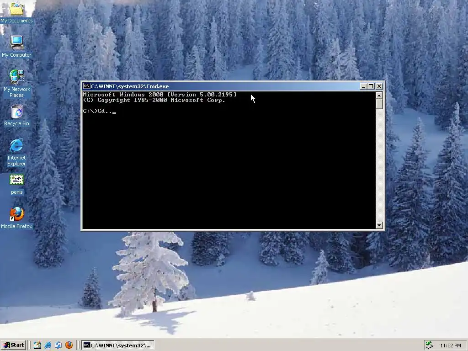This screenshot has width=468, height=351.
Task: Click the Safely Remove Hardware tray icon
Action: point(429,346)
